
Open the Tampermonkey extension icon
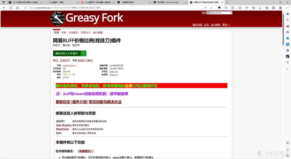coord(219,8)
